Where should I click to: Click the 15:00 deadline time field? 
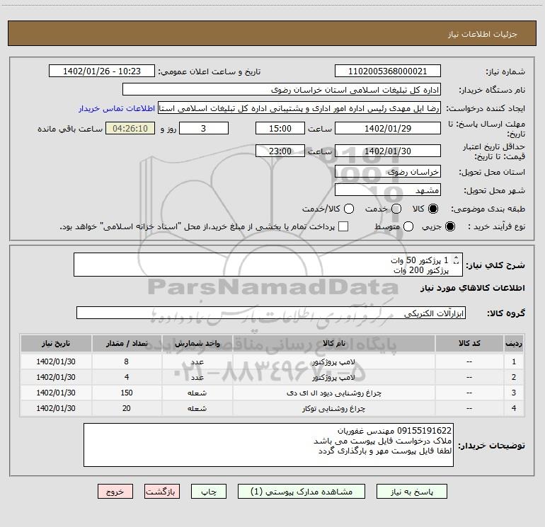(x=280, y=128)
